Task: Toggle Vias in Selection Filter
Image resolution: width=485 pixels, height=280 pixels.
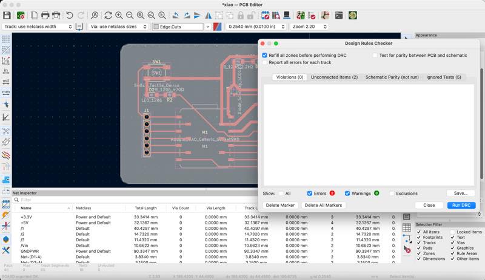Action: pyautogui.click(x=452, y=243)
